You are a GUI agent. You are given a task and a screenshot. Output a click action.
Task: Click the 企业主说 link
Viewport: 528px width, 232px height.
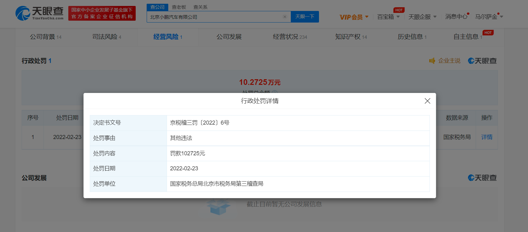tap(449, 61)
